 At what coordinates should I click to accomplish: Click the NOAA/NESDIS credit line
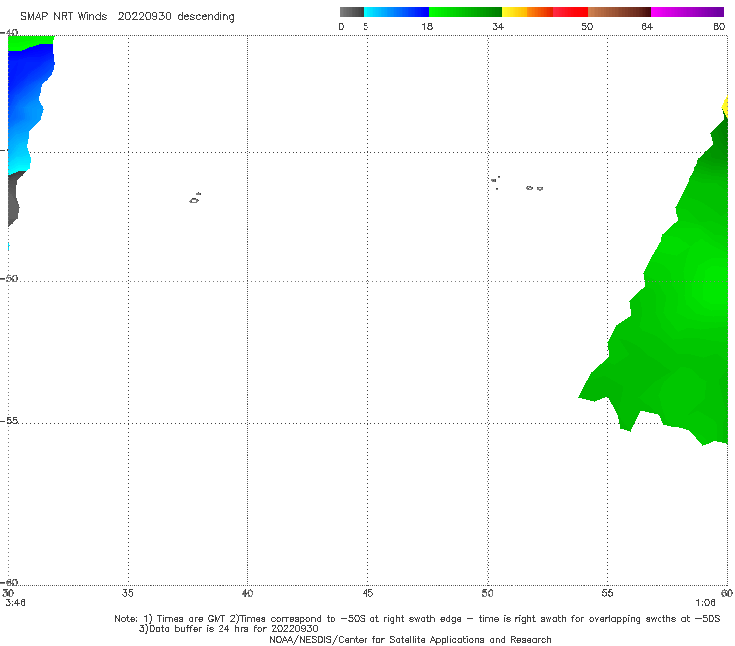(x=410, y=639)
